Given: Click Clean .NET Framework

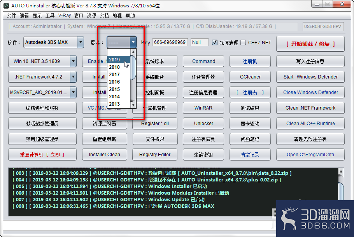Looking at the screenshot, I should [x=310, y=108].
